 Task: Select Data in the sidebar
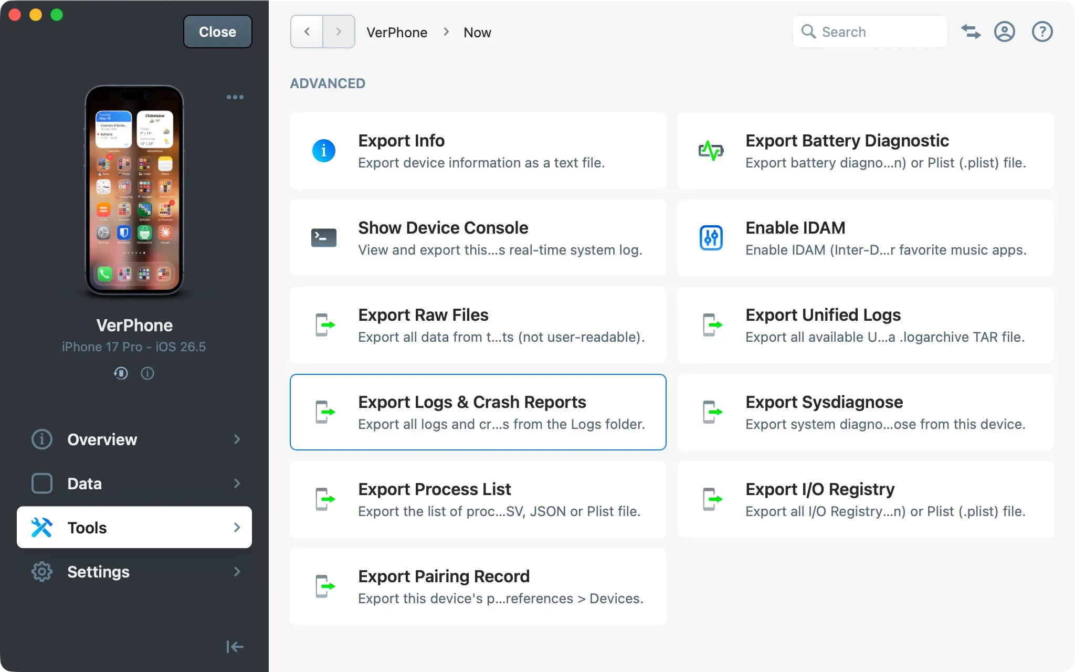[x=134, y=484]
